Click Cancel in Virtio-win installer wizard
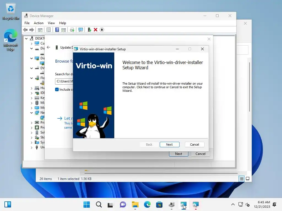Viewport: 282px width, 211px height. click(x=194, y=145)
